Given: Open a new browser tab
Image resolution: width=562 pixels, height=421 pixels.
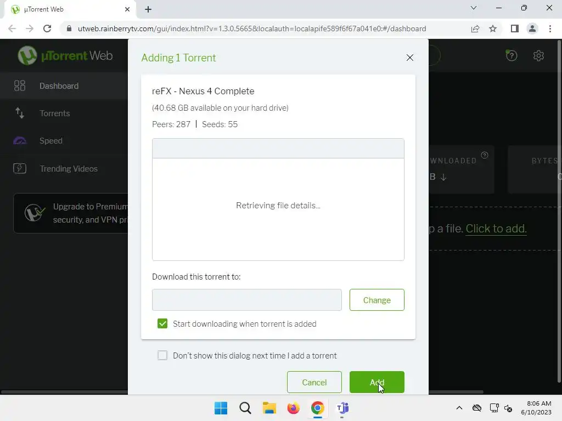Looking at the screenshot, I should [x=148, y=9].
